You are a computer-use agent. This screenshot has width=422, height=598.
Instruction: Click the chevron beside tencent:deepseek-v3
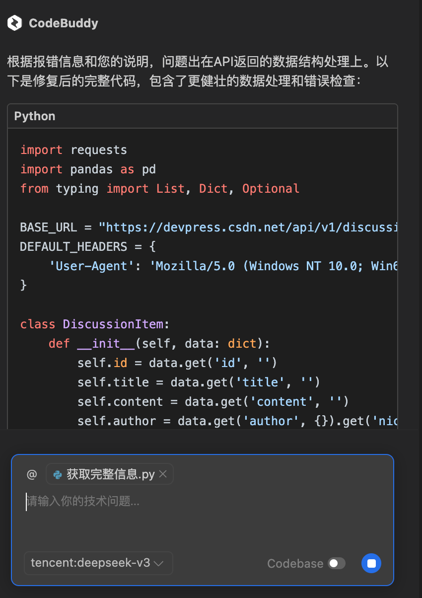[x=158, y=563]
